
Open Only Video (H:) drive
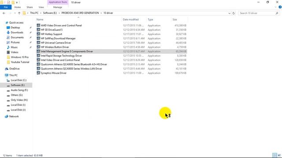(x=19, y=100)
